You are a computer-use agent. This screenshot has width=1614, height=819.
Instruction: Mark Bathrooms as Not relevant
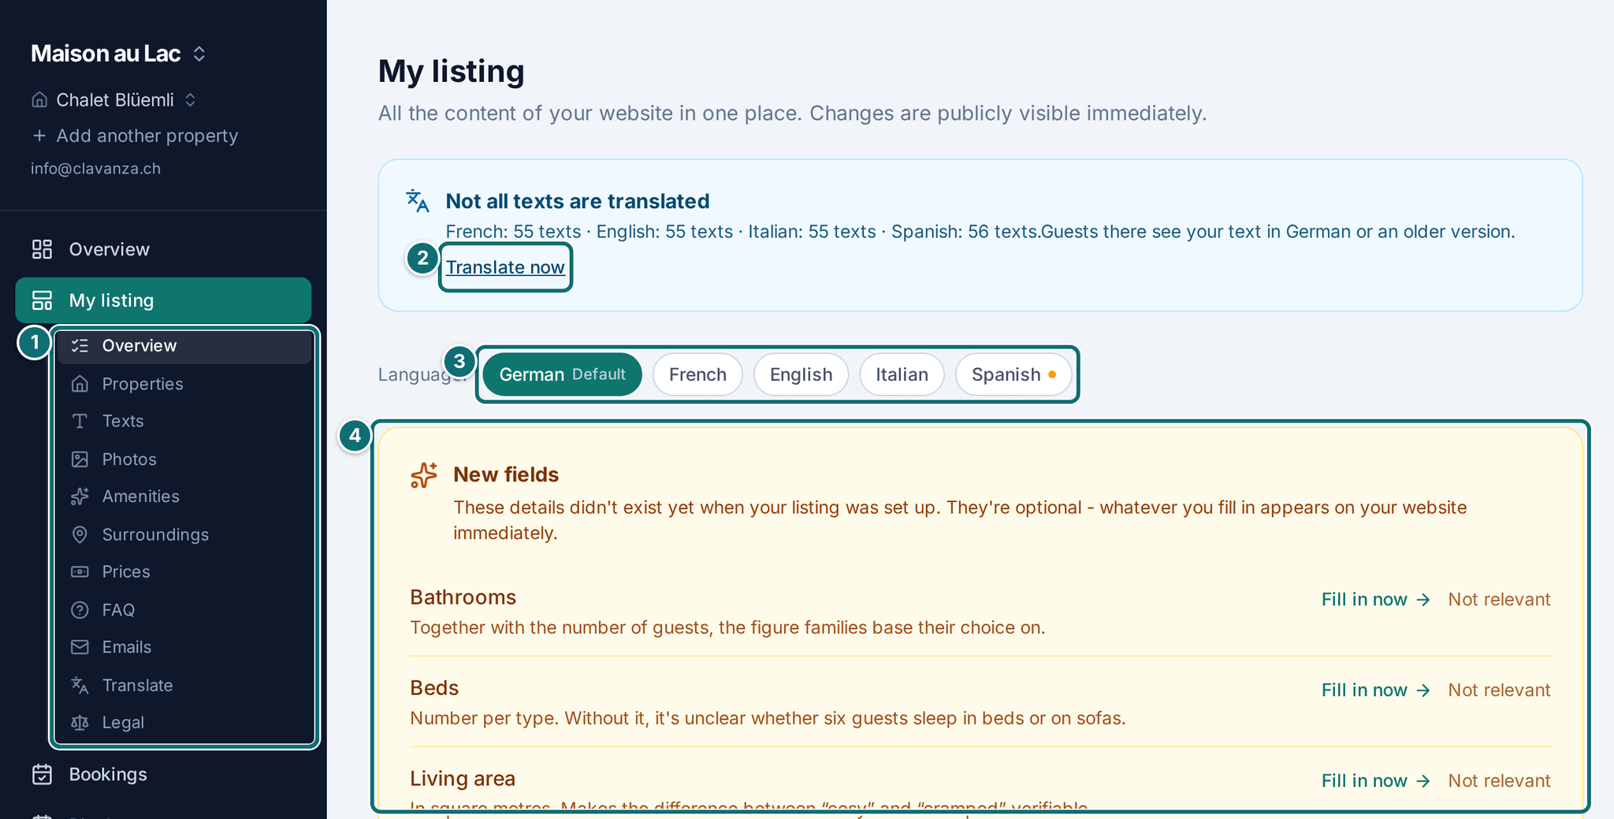pyautogui.click(x=1499, y=599)
